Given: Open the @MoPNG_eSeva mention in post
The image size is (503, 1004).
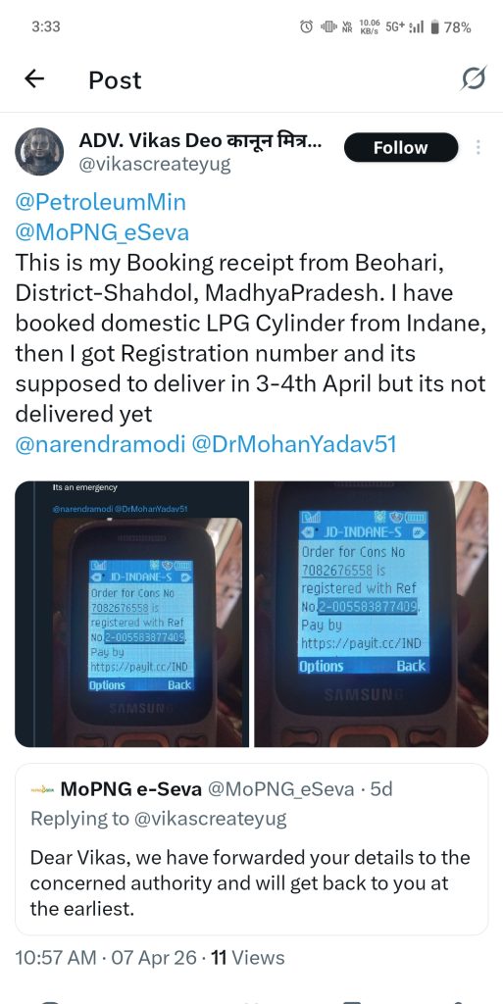Looking at the screenshot, I should 102,232.
